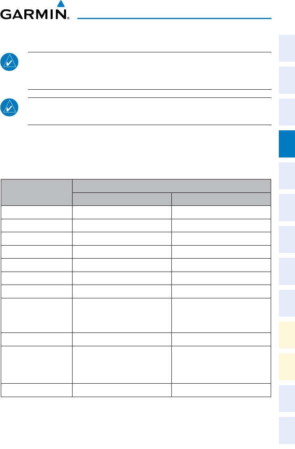Click the gray sub-header cell of the last column

(x=221, y=199)
